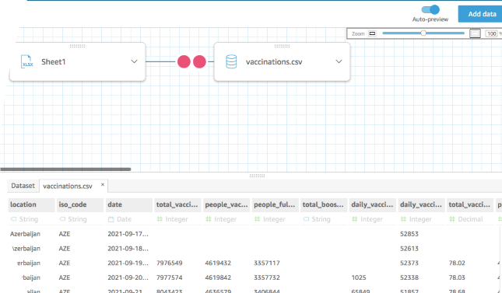Click the zoom out icon beside Zoom

(x=372, y=33)
